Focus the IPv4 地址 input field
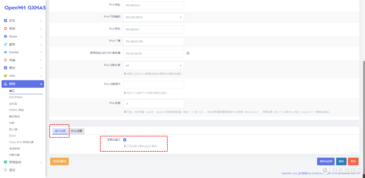Viewport: 365px width, 178px height. pyautogui.click(x=153, y=5)
